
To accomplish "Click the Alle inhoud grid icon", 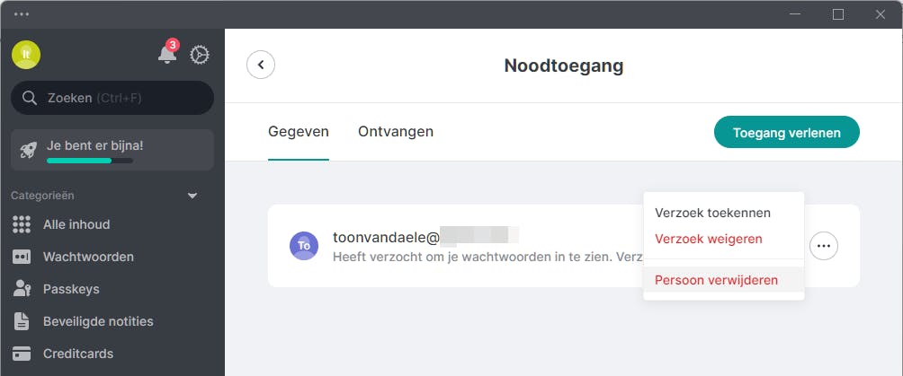I will tap(22, 224).
